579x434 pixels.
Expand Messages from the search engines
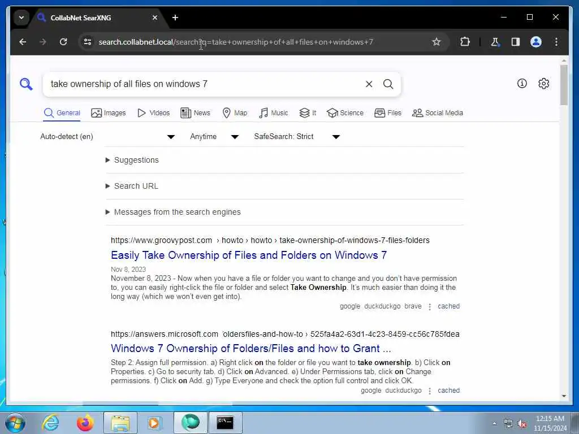tap(173, 212)
